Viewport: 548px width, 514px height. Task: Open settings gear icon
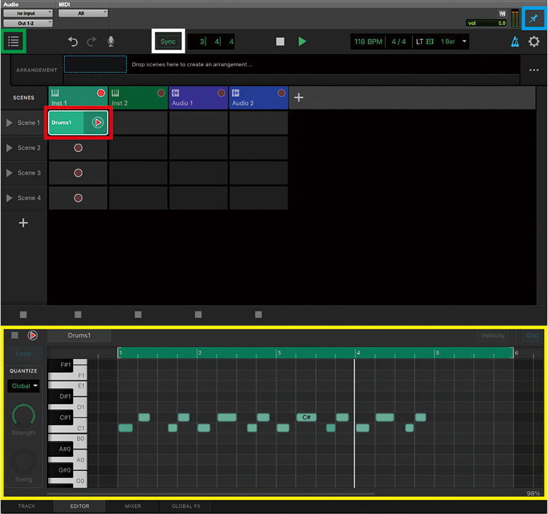coord(534,42)
